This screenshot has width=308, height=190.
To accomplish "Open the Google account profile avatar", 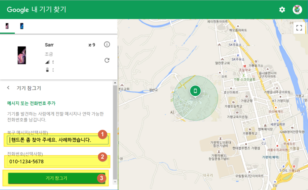I will [297, 10].
